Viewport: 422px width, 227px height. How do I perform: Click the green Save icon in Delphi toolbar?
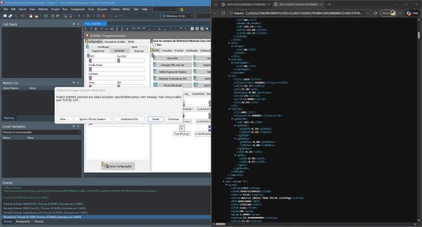pyautogui.click(x=46, y=16)
